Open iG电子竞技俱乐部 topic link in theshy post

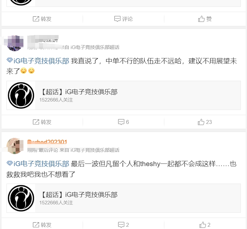click(41, 164)
